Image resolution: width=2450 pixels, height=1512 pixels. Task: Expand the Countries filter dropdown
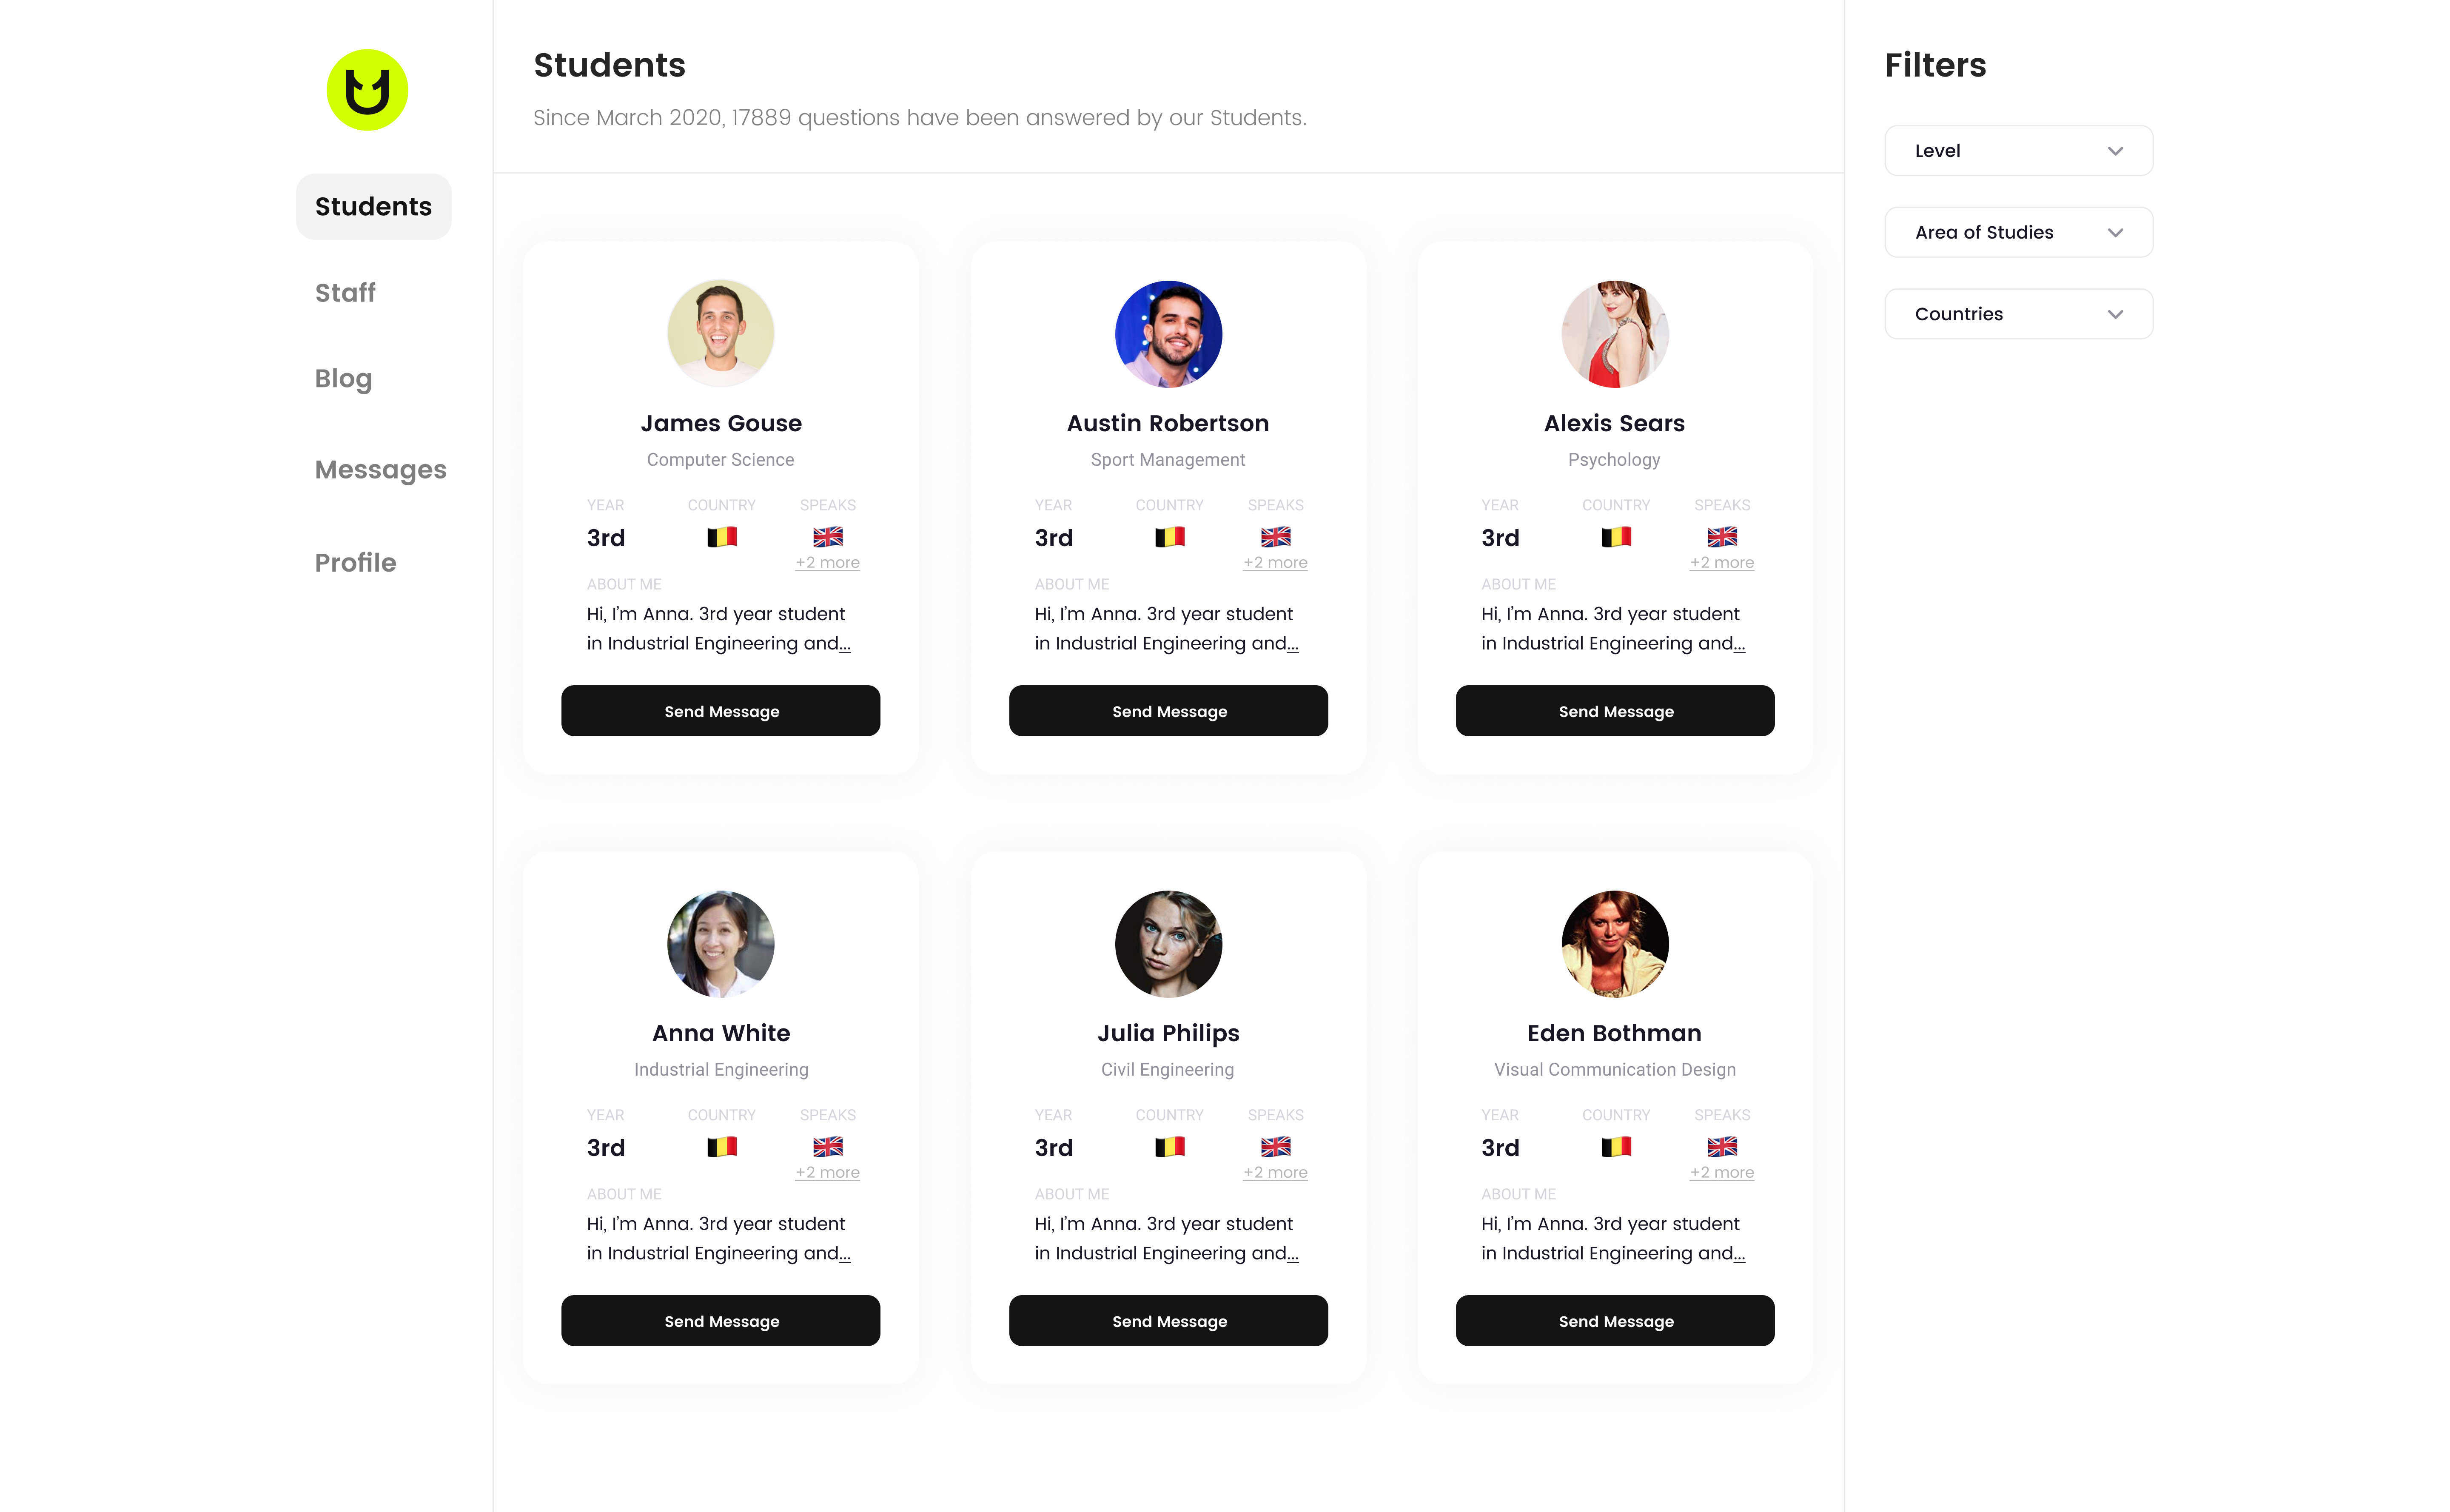pyautogui.click(x=2018, y=314)
